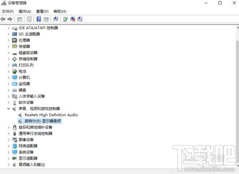The height and width of the screenshot is (174, 239).
Task: Click the Uninstall device red X icon
Action: click(x=73, y=19)
